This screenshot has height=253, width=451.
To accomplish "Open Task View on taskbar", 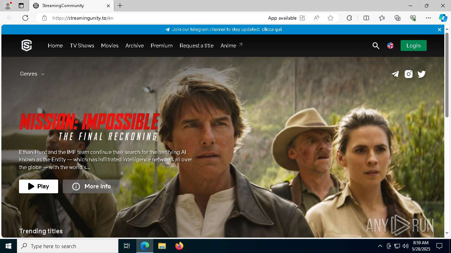I will tap(127, 246).
